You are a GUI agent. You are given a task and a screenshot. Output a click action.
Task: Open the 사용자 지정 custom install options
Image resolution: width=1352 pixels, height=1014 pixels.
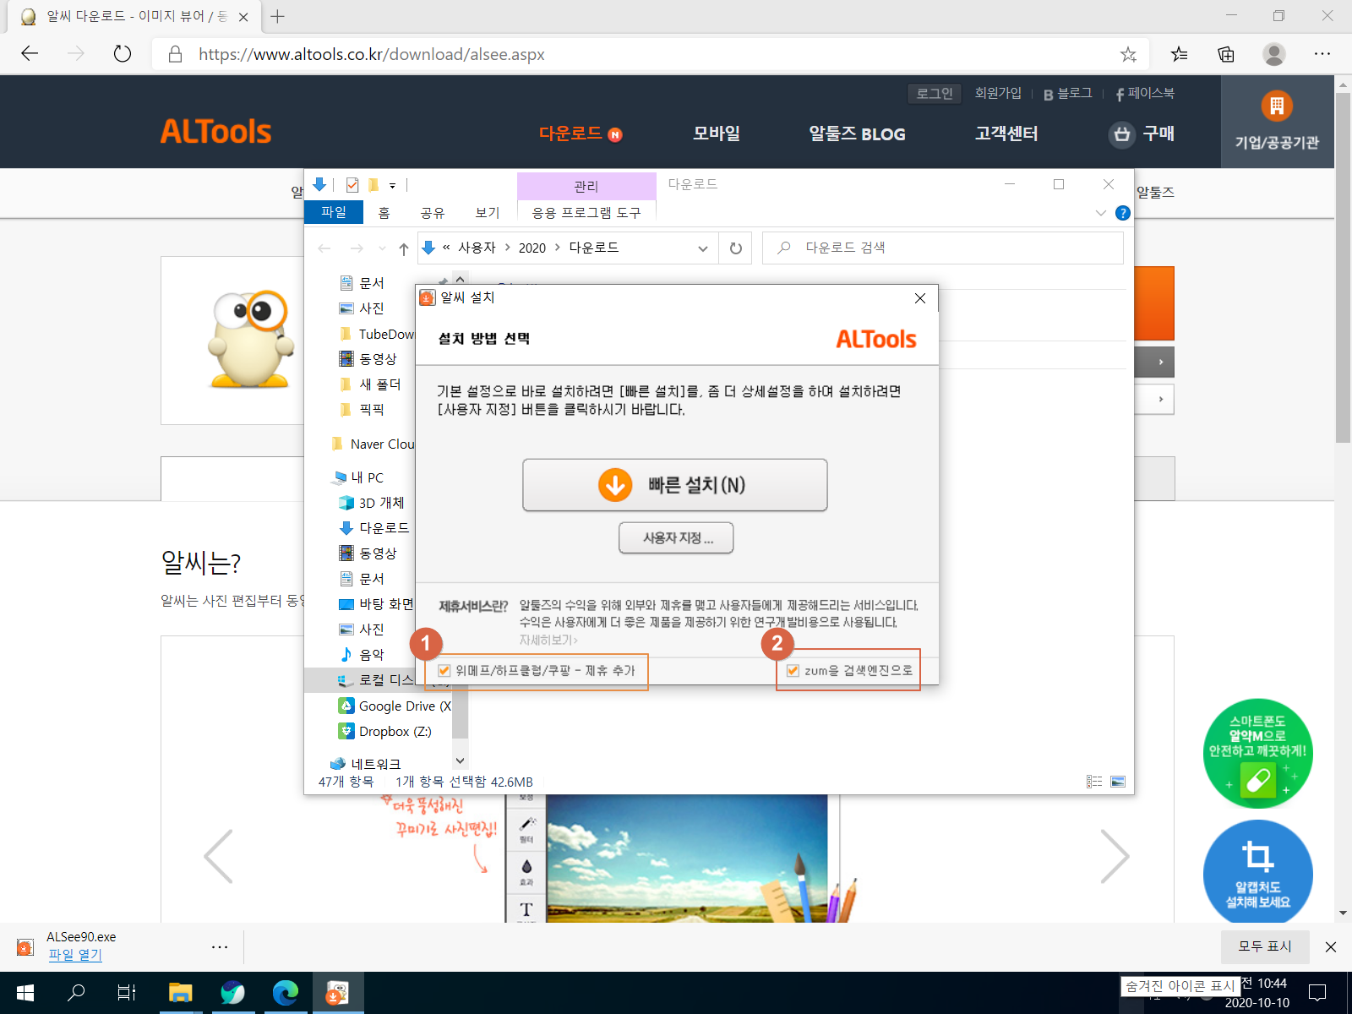(676, 537)
